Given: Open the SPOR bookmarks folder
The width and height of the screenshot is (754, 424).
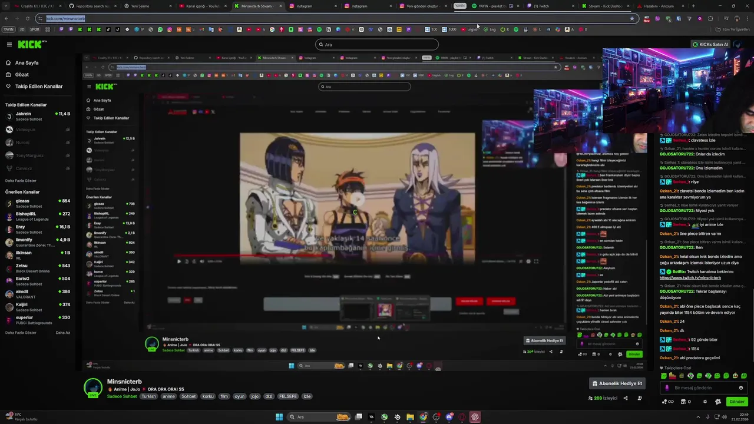Looking at the screenshot, I should pos(35,29).
